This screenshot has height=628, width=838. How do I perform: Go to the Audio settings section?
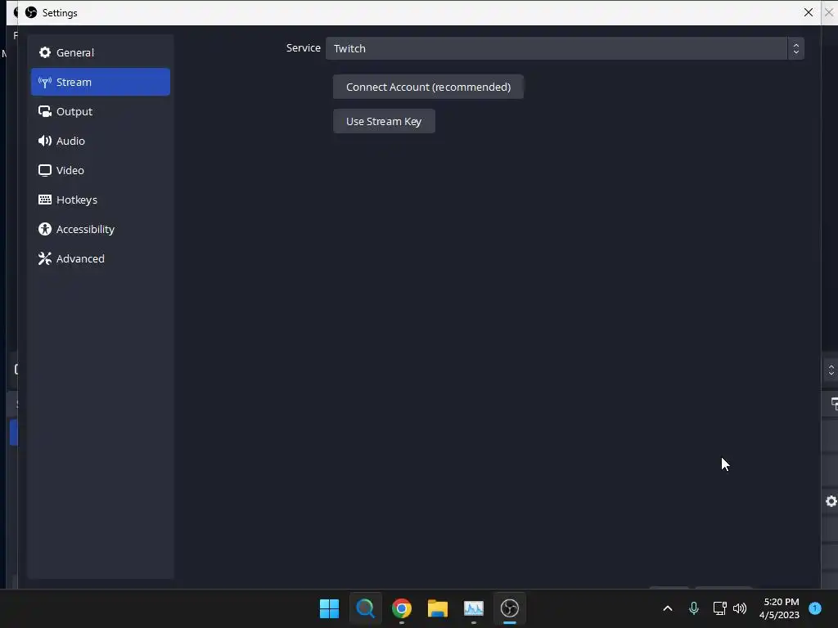pos(101,141)
